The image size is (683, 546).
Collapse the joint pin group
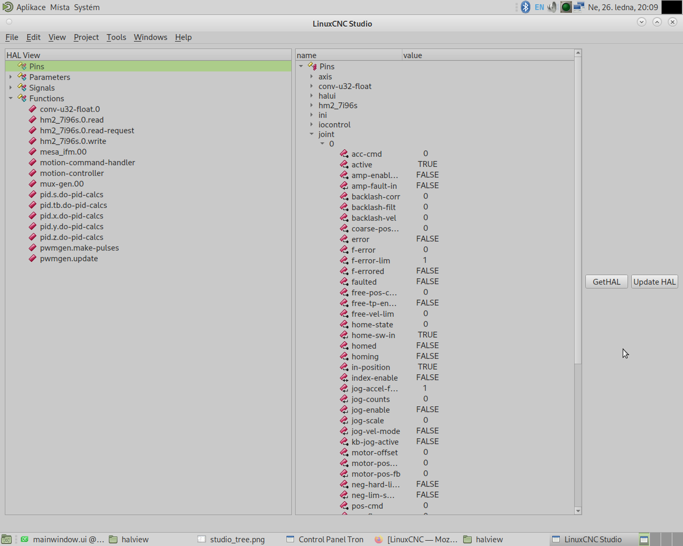coord(312,134)
